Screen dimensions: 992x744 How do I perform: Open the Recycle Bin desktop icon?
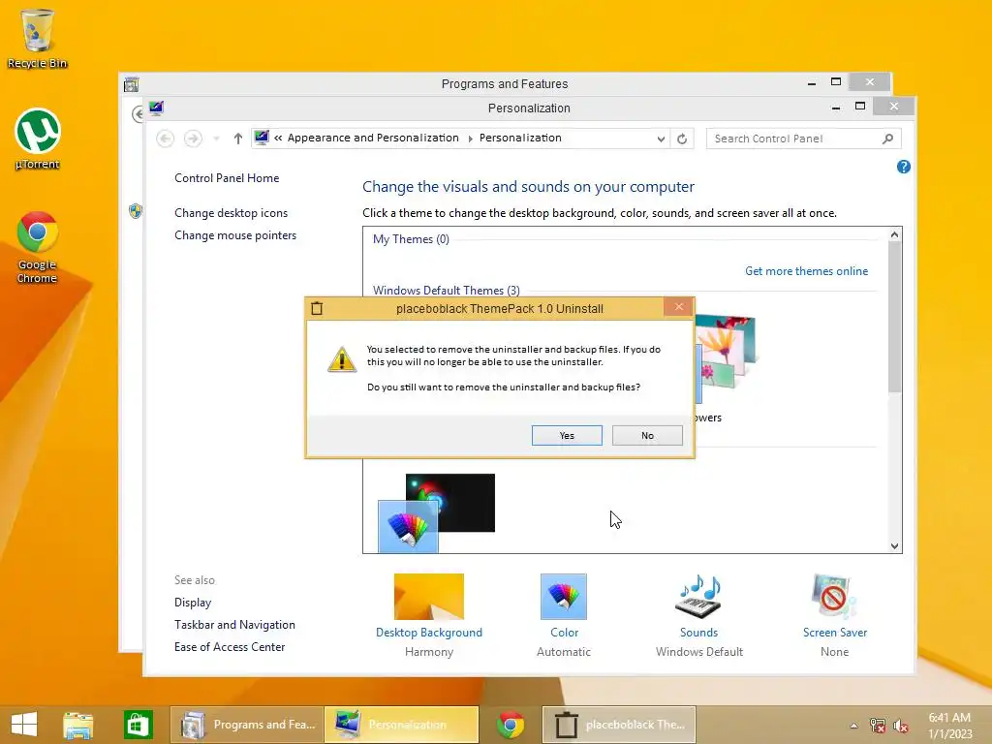tap(38, 38)
